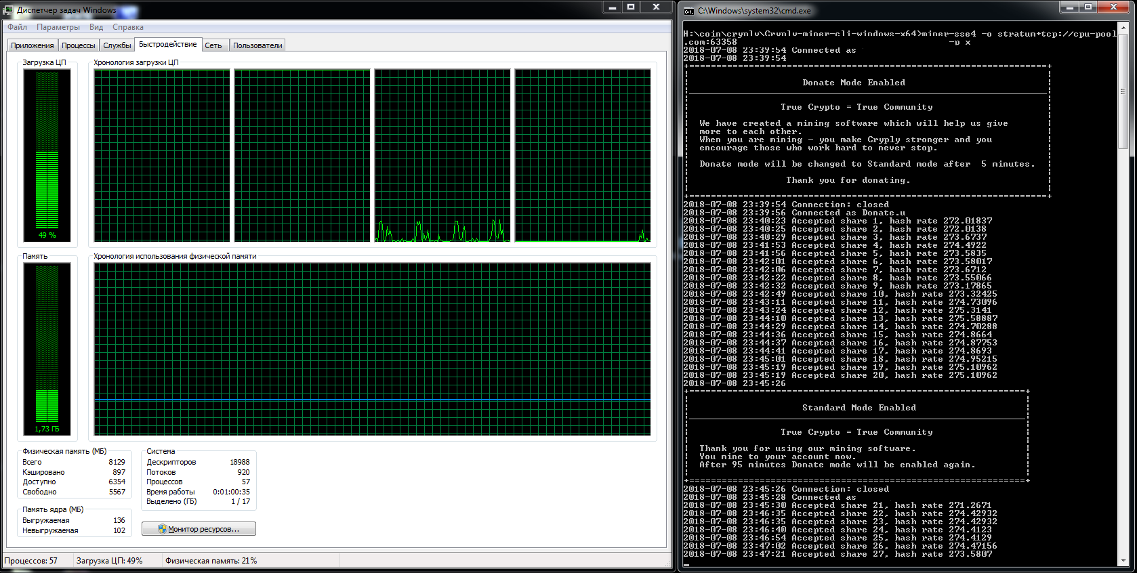Image resolution: width=1137 pixels, height=573 pixels.
Task: Open the Справка menu
Action: pyautogui.click(x=128, y=27)
